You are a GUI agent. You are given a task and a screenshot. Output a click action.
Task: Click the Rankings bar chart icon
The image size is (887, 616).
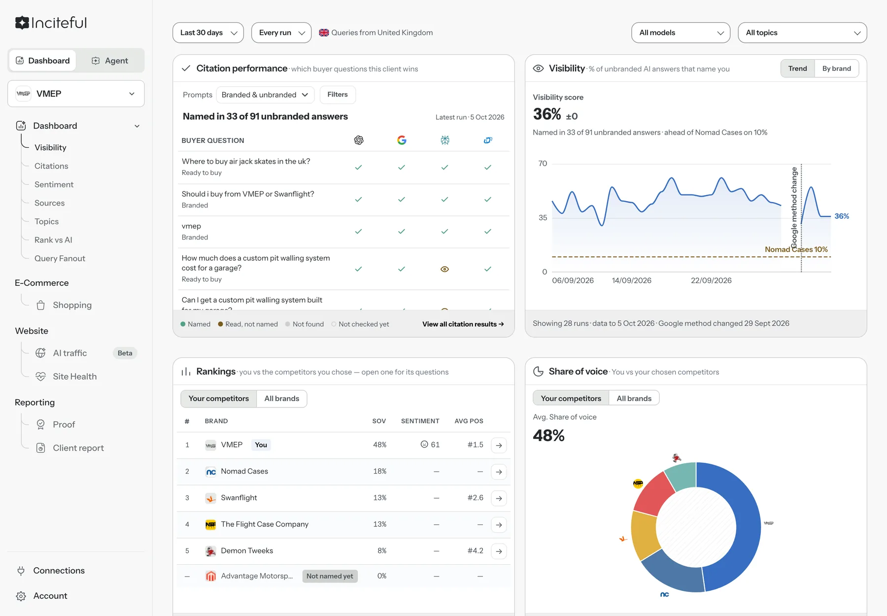point(186,372)
